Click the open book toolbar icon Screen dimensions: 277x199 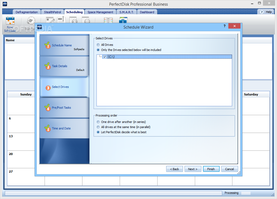click(x=108, y=20)
